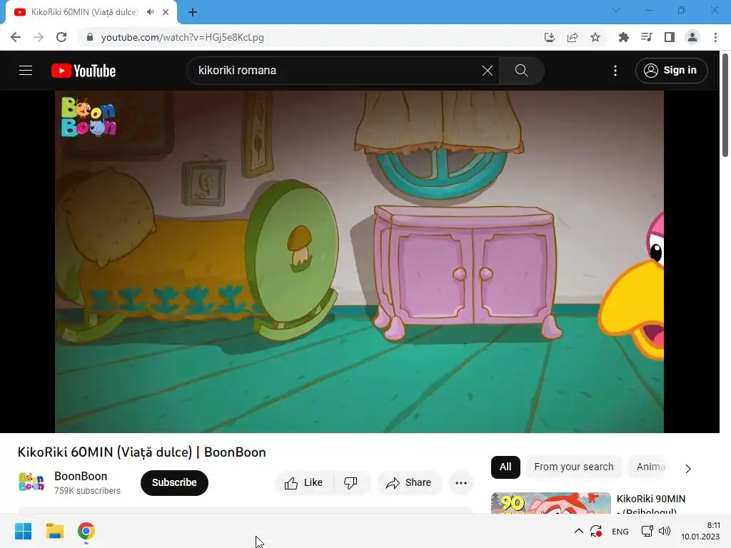Image resolution: width=731 pixels, height=548 pixels.
Task: Go back with the browser back arrow
Action: pos(16,37)
